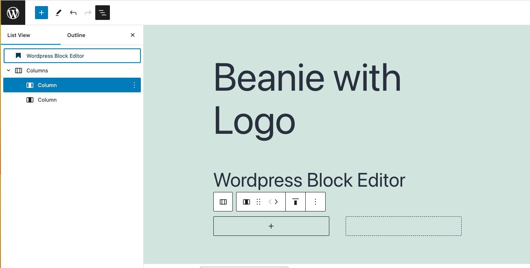Select the highlighted Column row

(x=72, y=85)
